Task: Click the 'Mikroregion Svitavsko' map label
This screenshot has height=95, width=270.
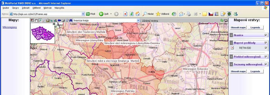Action: pos(195,69)
